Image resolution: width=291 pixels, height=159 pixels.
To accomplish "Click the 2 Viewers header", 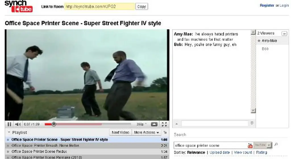I will tap(266, 33).
